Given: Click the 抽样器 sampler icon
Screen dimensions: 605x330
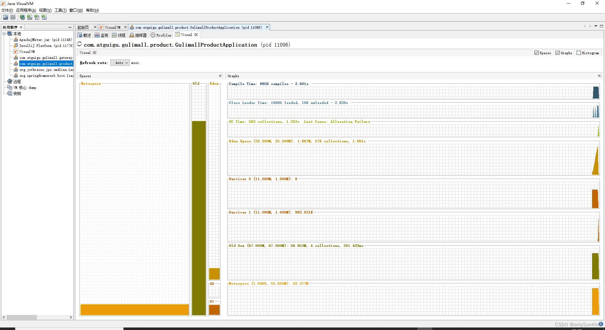Looking at the screenshot, I should 132,35.
